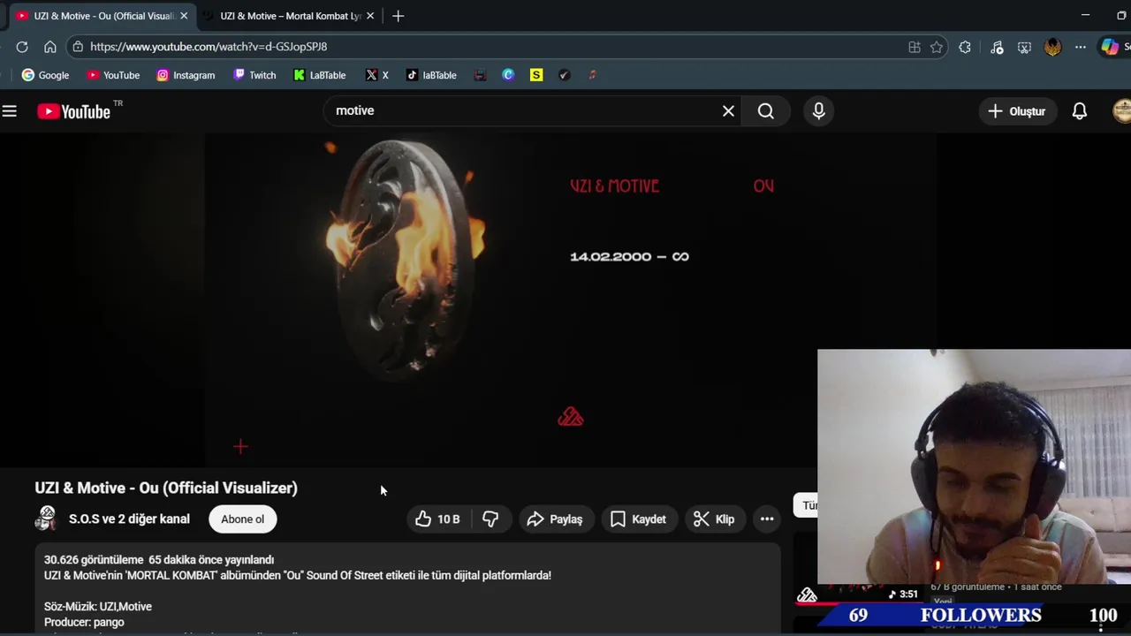This screenshot has width=1131, height=636.
Task: Like the video with thumbs up
Action: click(438, 519)
